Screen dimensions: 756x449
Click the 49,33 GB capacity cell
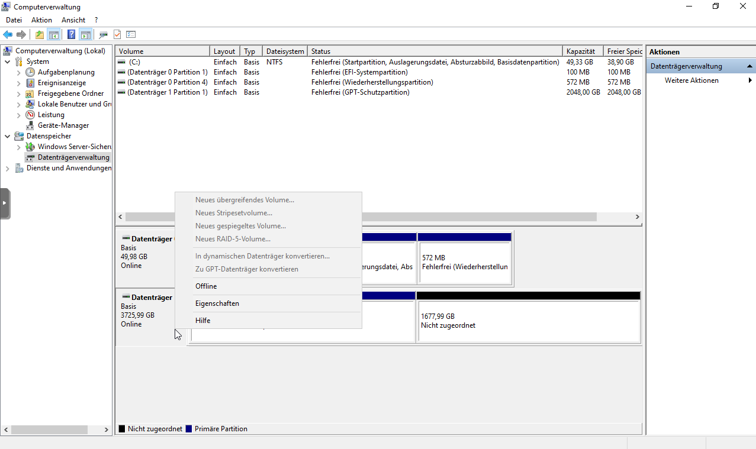pos(581,62)
